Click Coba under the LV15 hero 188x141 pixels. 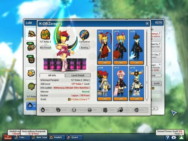tap(136, 99)
